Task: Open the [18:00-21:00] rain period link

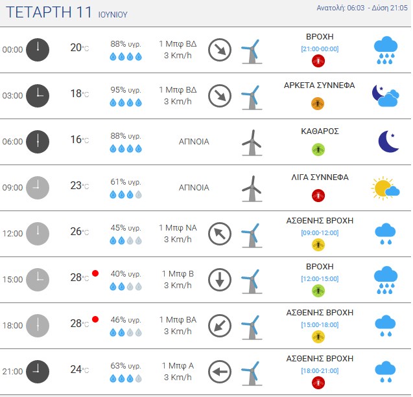Action: [320, 370]
